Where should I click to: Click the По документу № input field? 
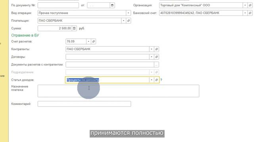[58, 5]
